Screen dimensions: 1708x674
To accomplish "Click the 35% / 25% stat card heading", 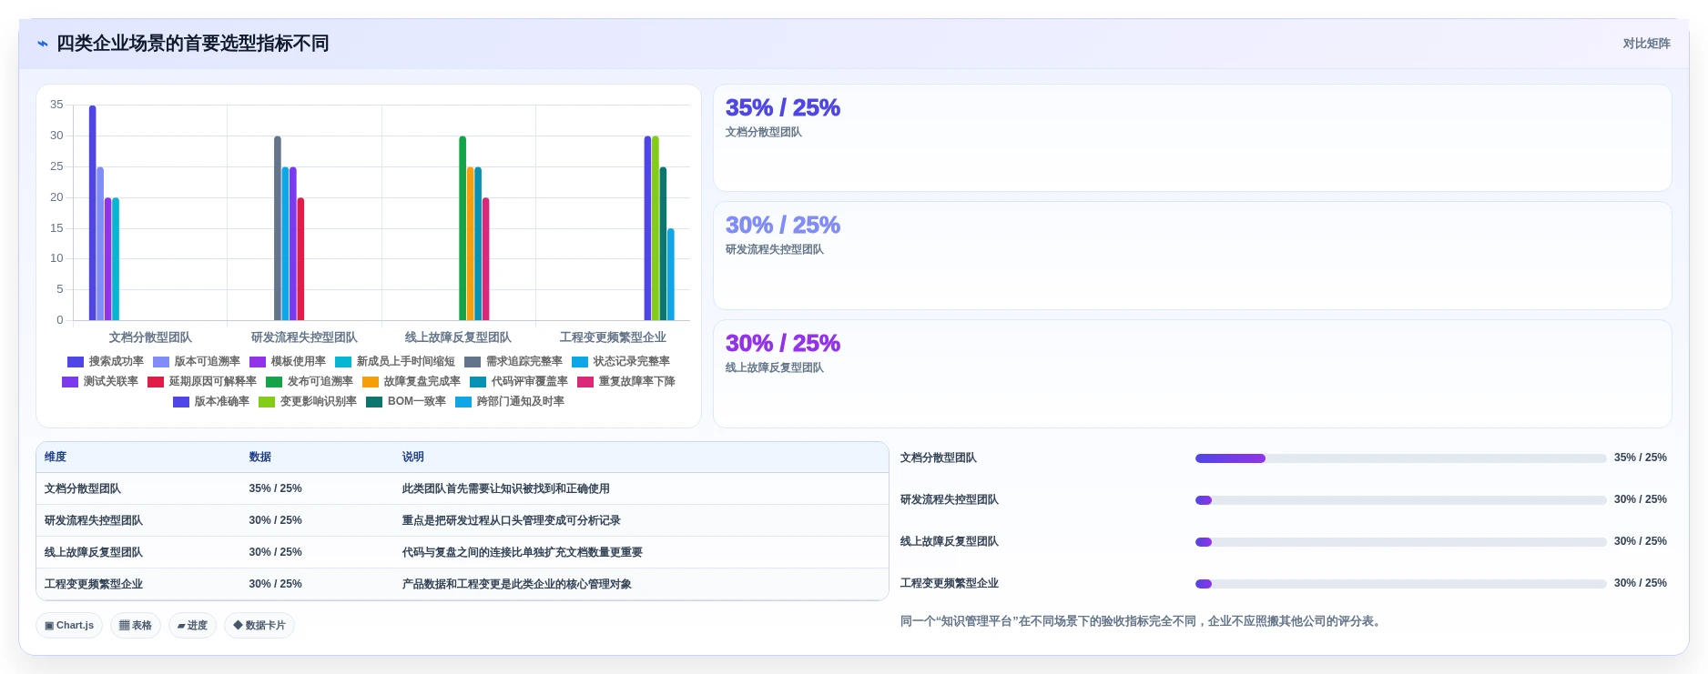I will (x=782, y=107).
